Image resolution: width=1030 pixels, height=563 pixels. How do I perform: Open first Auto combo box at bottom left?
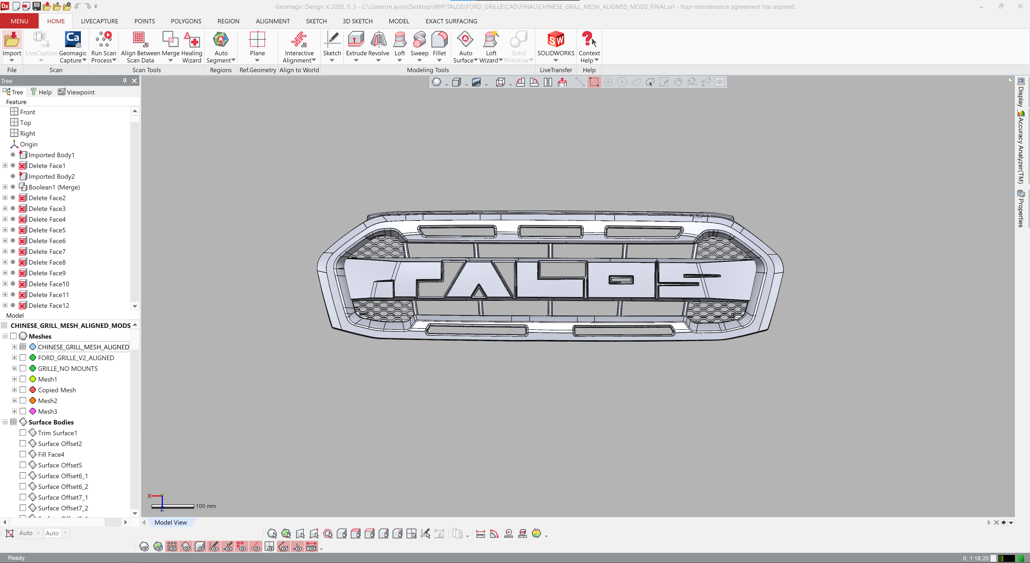(30, 533)
